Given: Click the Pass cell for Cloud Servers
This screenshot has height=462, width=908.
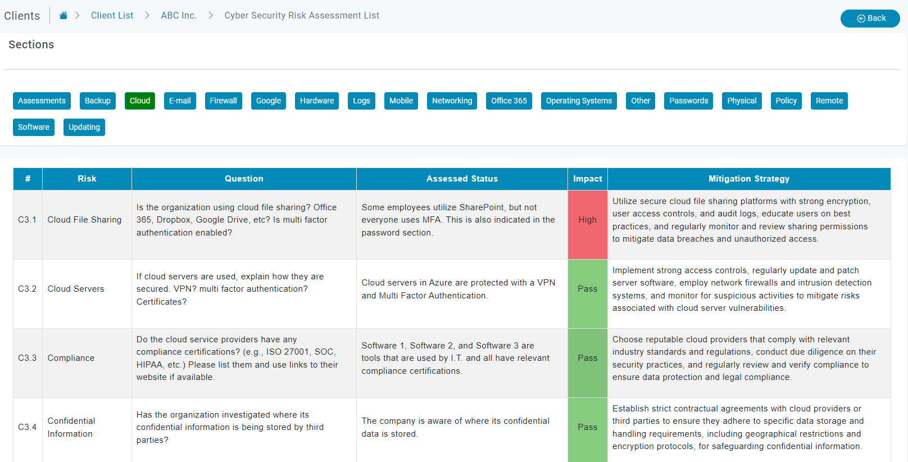Looking at the screenshot, I should [587, 289].
